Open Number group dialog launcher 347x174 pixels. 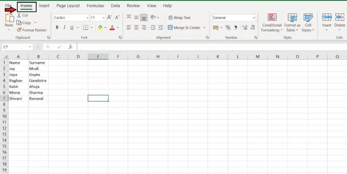tap(255, 38)
